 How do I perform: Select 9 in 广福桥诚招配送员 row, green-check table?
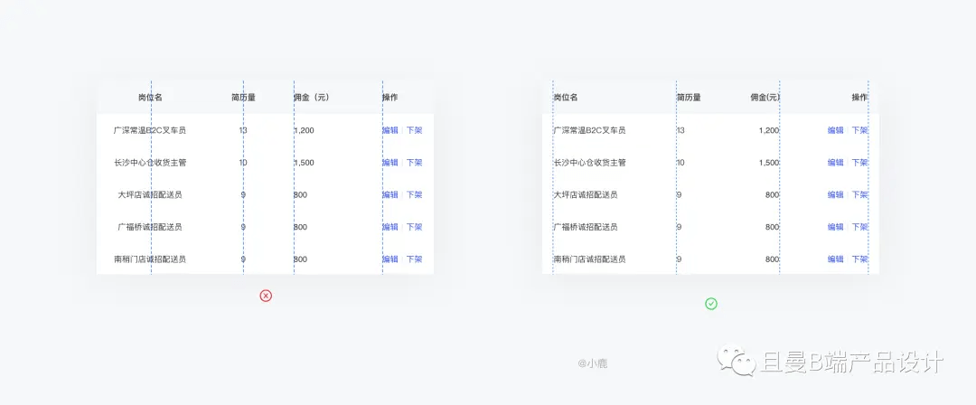[679, 227]
